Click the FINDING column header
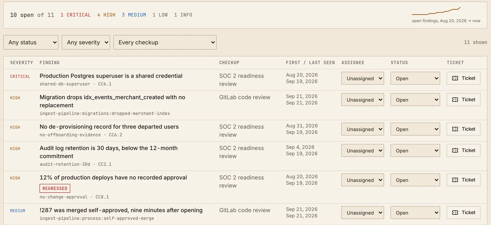The height and width of the screenshot is (225, 491). point(50,63)
